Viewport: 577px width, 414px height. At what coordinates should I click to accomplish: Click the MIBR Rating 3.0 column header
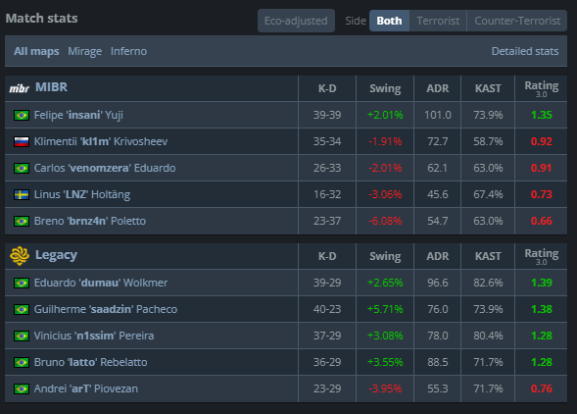pyautogui.click(x=542, y=88)
